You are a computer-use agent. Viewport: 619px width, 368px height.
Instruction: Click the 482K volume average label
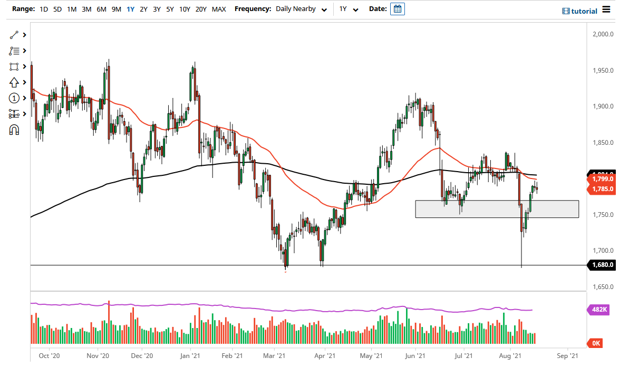click(x=598, y=310)
